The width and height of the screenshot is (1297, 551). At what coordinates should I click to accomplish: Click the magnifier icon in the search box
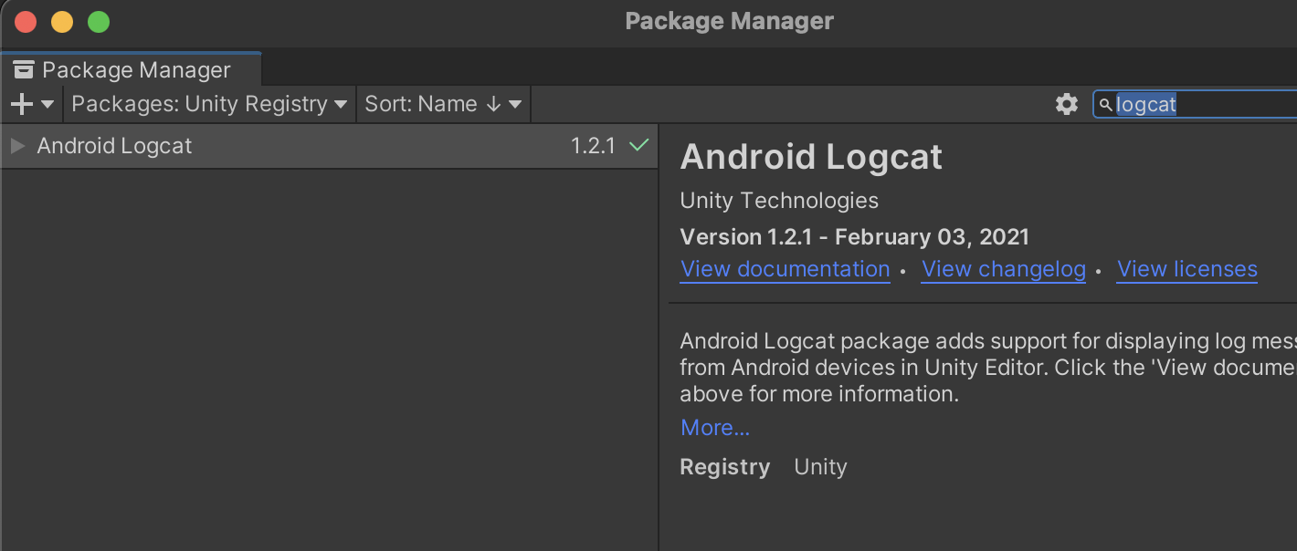pyautogui.click(x=1105, y=105)
